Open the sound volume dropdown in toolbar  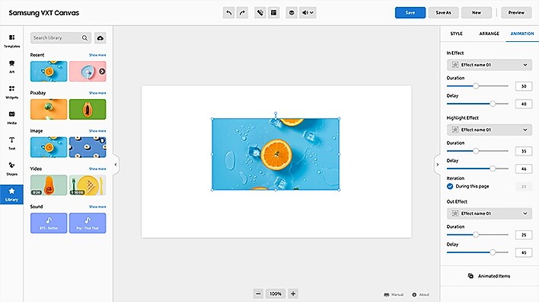point(308,13)
